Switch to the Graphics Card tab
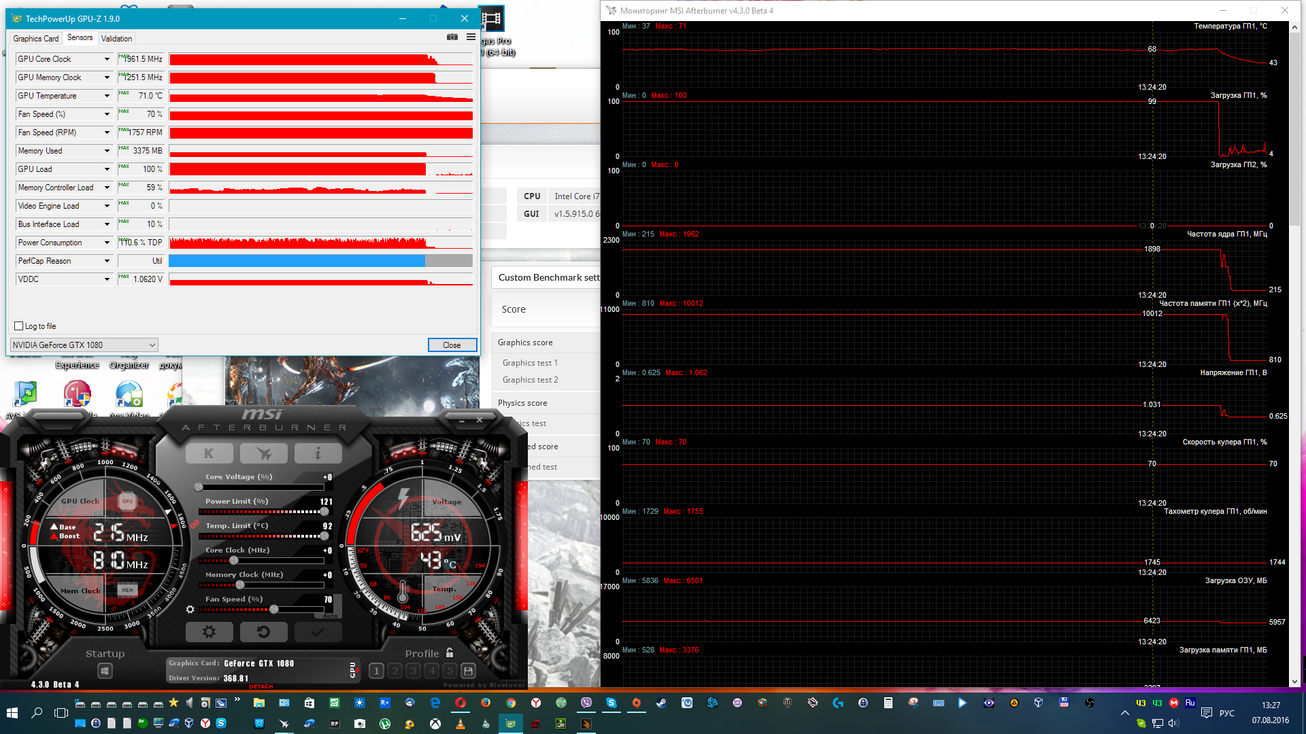 tap(35, 39)
